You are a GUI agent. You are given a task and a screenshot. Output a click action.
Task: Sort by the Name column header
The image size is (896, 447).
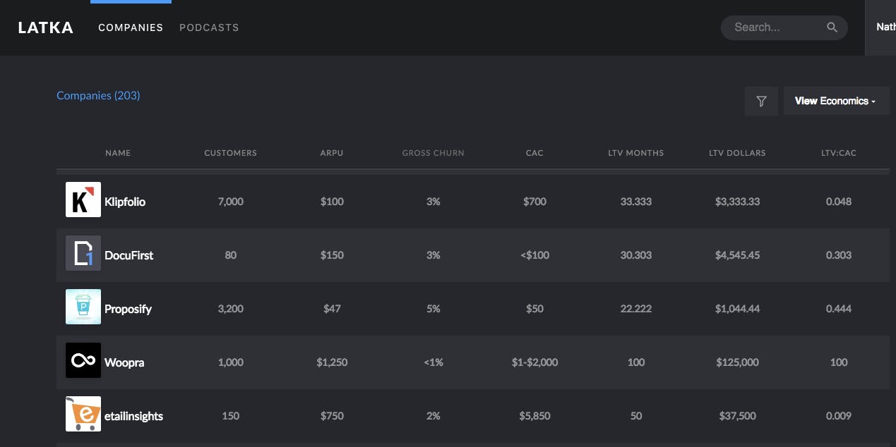(x=118, y=153)
